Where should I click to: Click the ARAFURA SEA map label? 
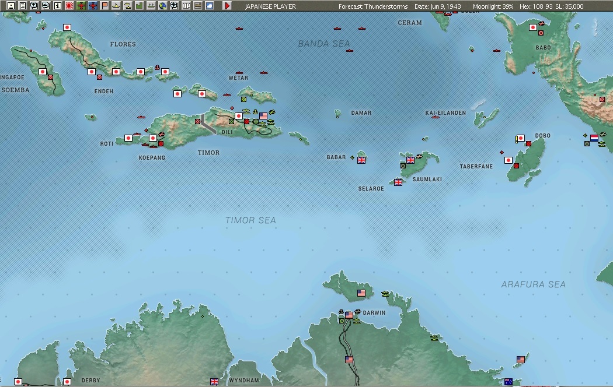pos(533,284)
